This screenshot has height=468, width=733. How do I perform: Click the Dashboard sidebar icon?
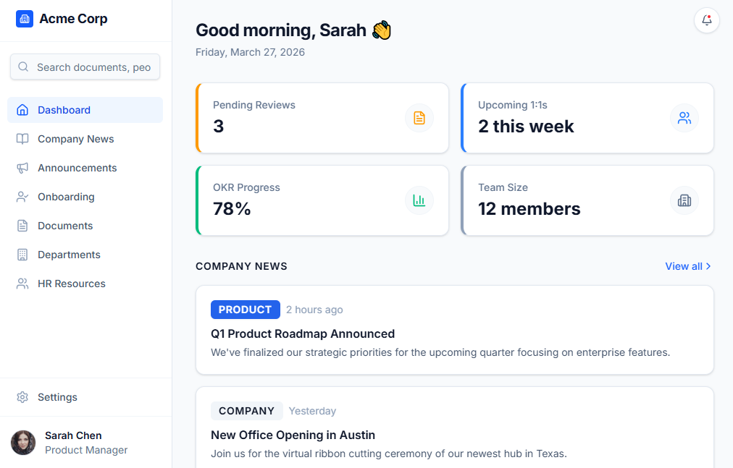pos(22,109)
